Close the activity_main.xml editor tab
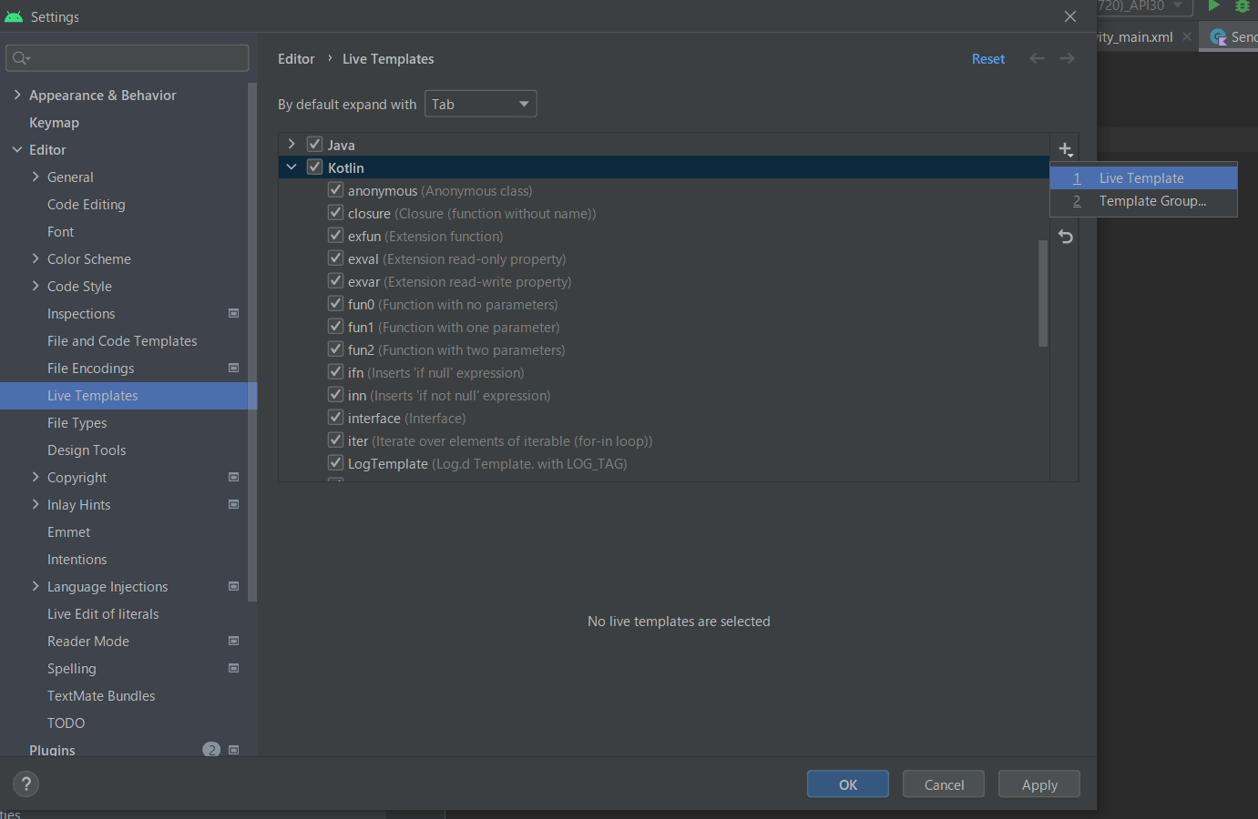Screen dimensions: 1258x819 [1186, 36]
